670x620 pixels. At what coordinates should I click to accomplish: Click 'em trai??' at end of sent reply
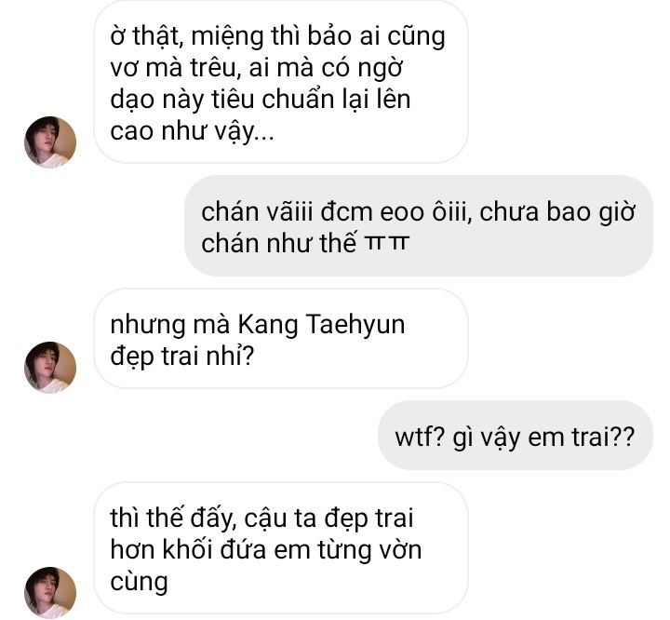coord(581,437)
